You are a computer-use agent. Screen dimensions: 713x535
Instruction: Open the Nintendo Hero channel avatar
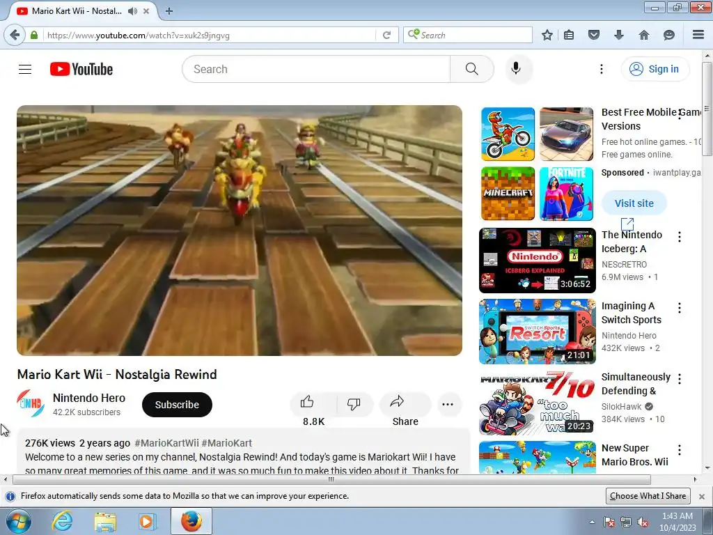pyautogui.click(x=31, y=403)
